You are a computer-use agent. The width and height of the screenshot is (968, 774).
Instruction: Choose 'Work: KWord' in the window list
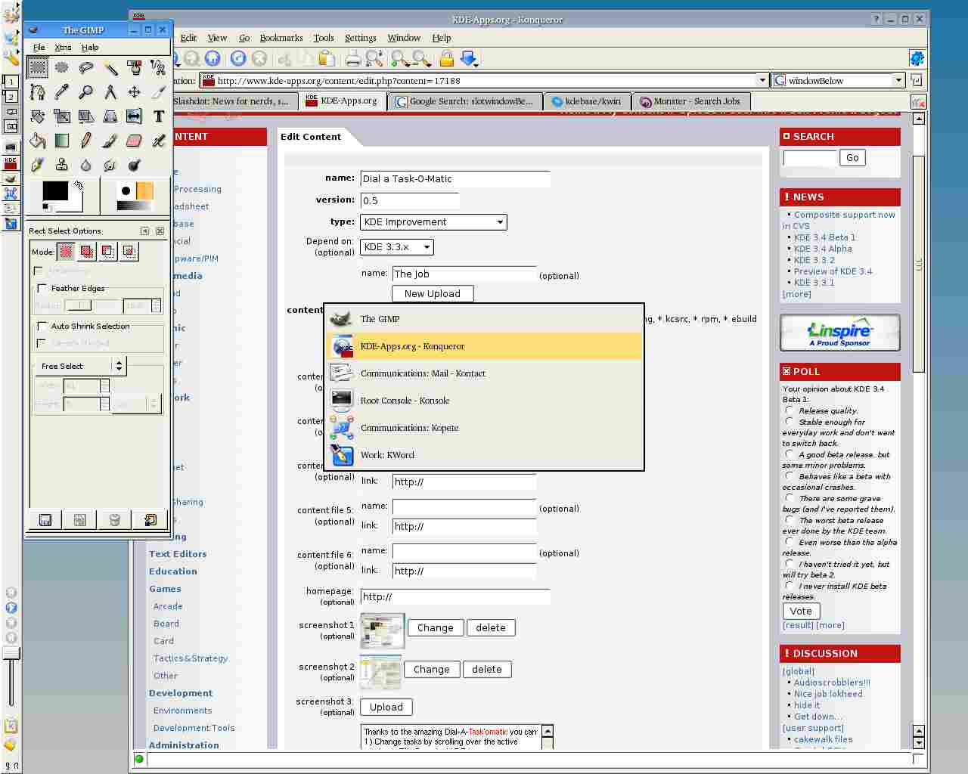click(484, 455)
